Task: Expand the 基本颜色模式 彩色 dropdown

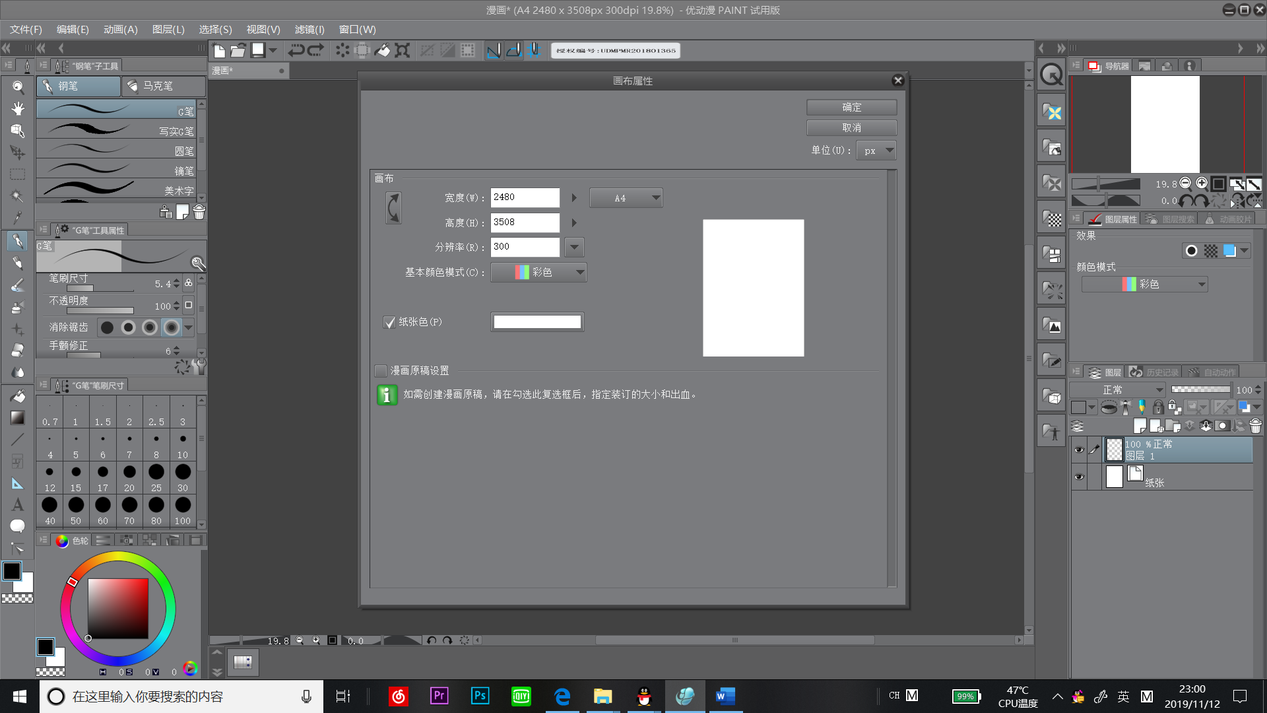Action: click(538, 272)
